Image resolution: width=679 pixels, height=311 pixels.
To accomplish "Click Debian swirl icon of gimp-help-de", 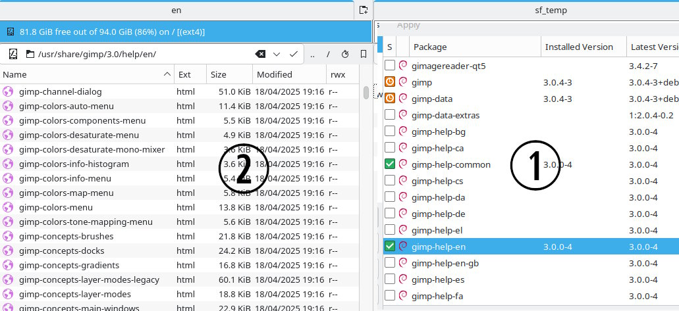I will [403, 214].
